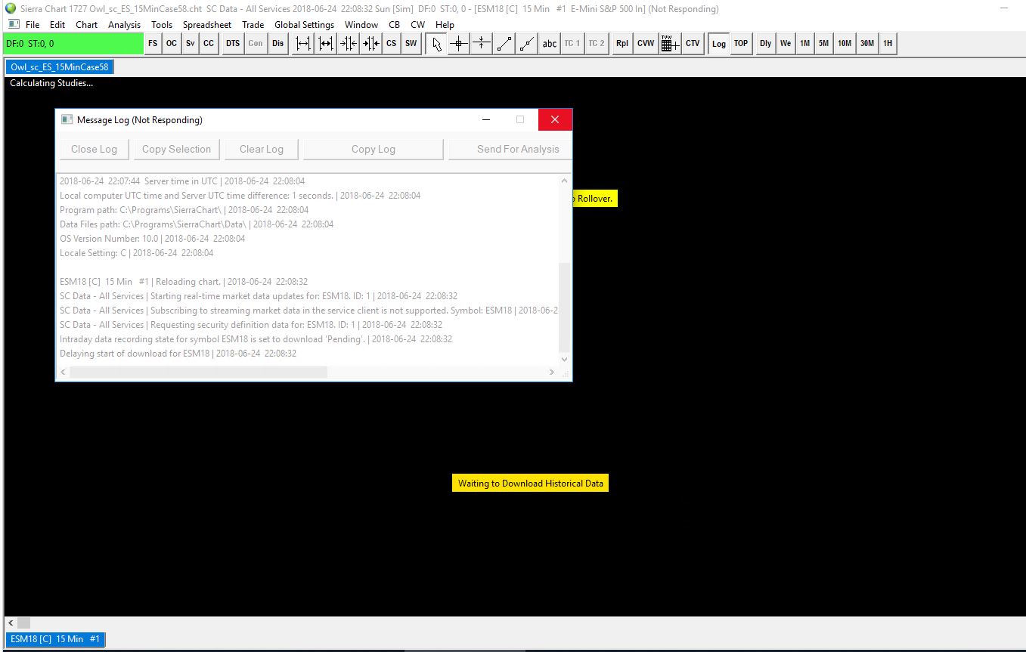Click the thin outward-arrows bar spacing icon

coord(303,44)
